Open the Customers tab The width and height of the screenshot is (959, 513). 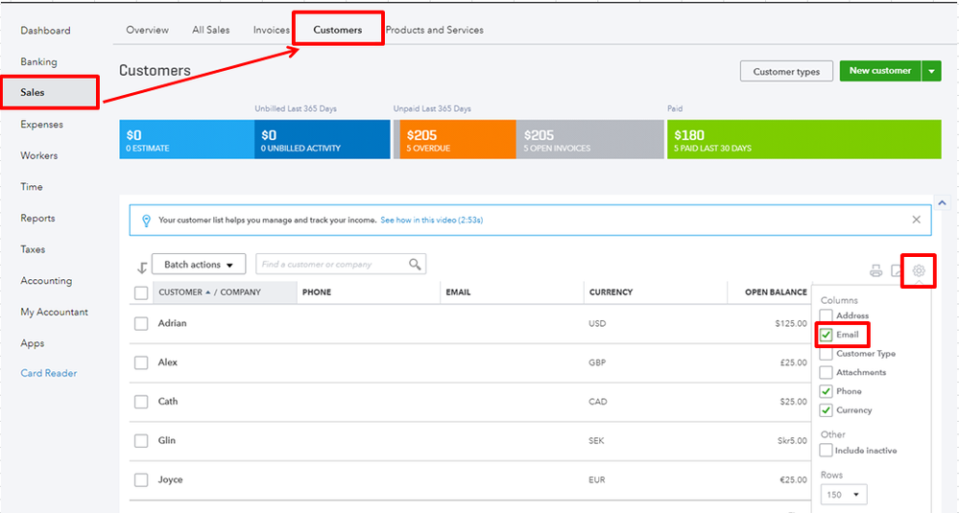point(338,30)
